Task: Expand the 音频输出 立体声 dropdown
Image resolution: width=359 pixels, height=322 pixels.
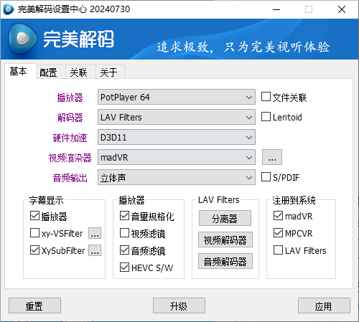Action: pos(177,177)
